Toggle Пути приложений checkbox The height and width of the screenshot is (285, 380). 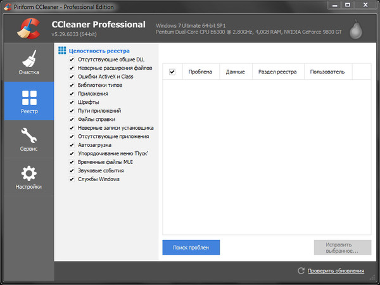tap(72, 111)
